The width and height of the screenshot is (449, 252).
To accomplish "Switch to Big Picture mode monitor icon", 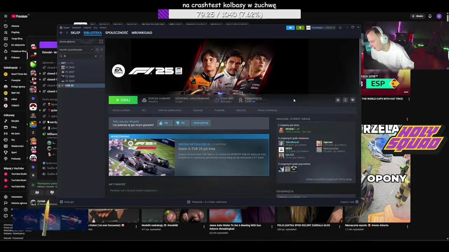I will (340, 28).
